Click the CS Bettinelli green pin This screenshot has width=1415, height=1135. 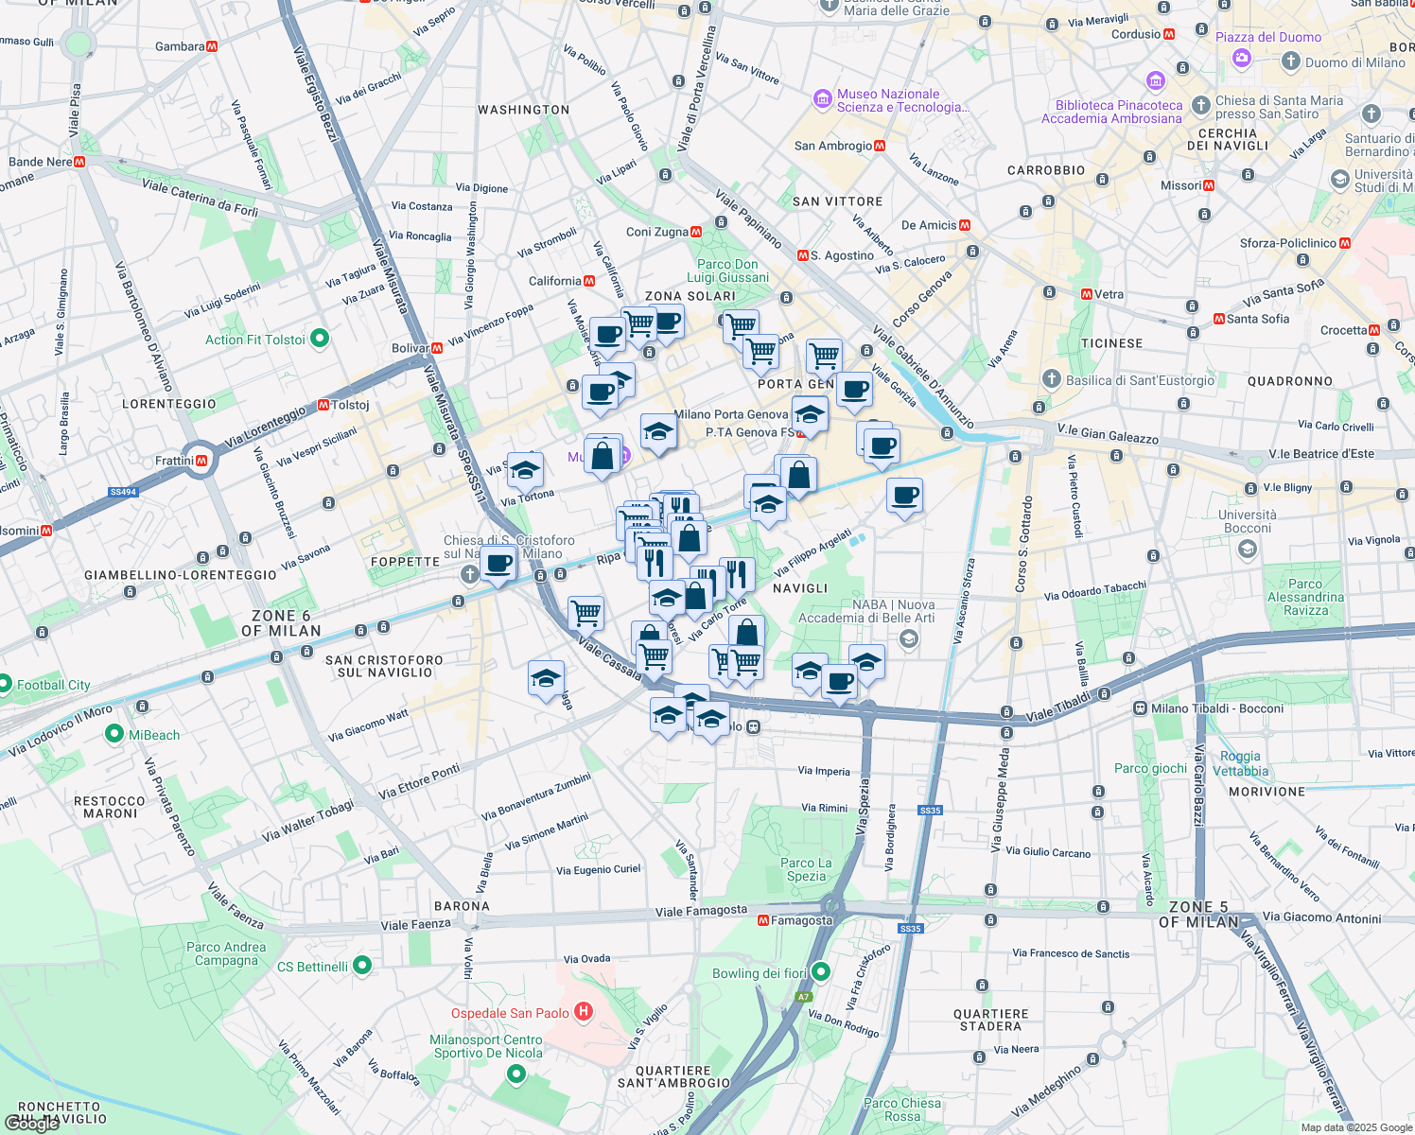pos(363,966)
